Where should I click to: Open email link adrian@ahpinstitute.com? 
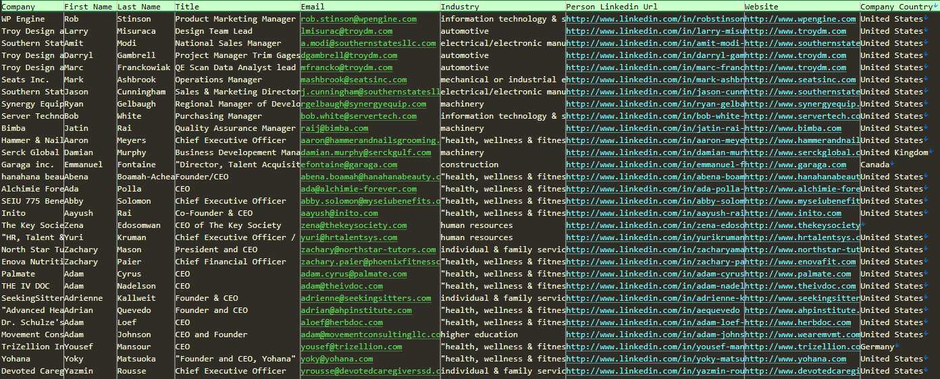[356, 310]
